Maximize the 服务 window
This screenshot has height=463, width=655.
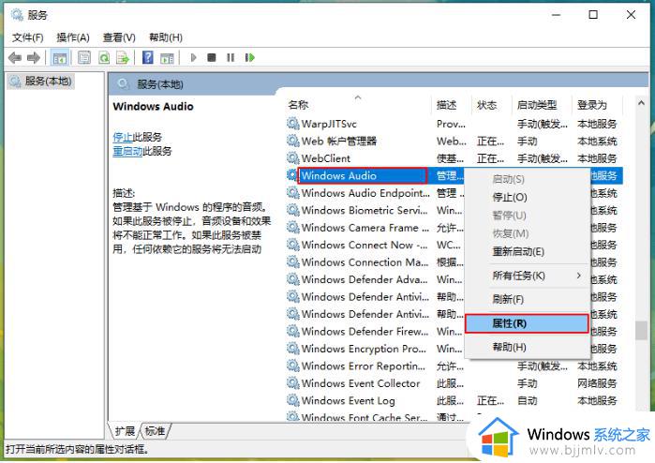(x=593, y=15)
